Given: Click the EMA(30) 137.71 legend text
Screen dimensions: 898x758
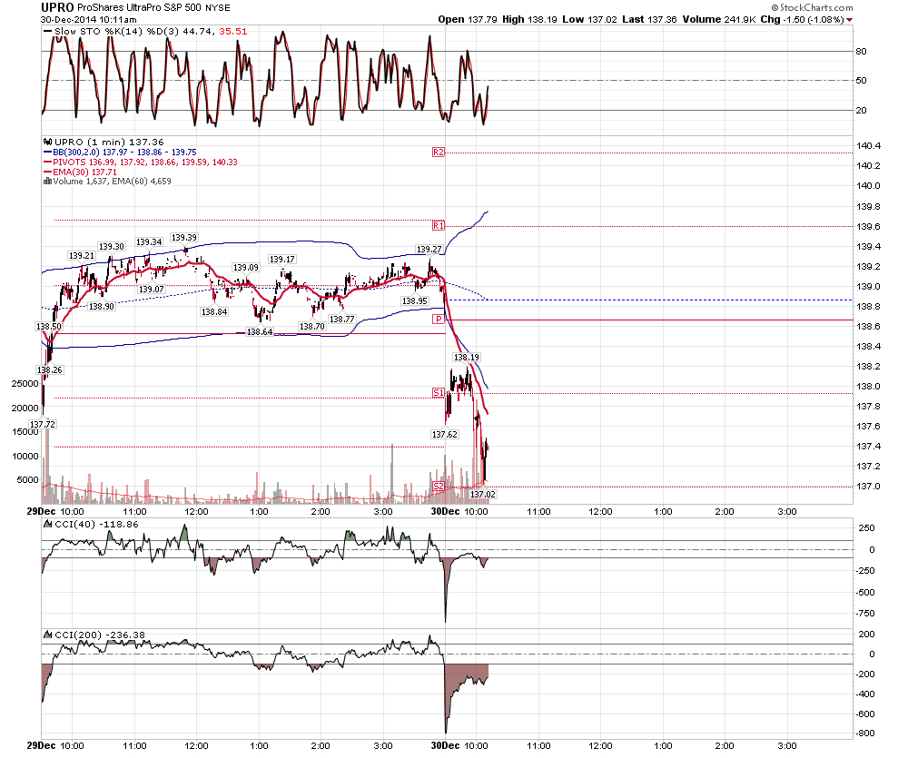Looking at the screenshot, I should tap(84, 172).
